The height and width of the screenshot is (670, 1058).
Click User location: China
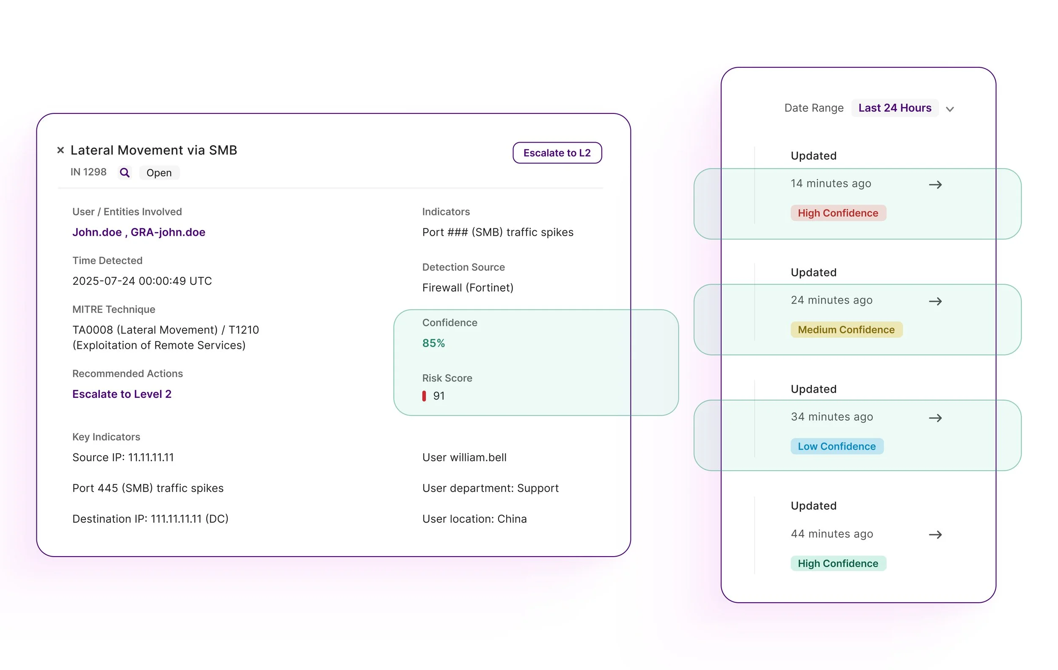click(x=474, y=519)
